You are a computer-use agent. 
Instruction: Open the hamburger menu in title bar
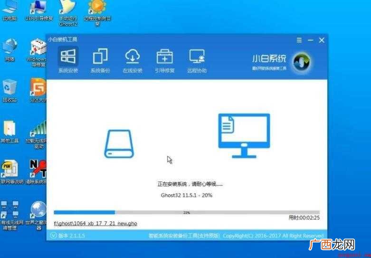pos(299,40)
